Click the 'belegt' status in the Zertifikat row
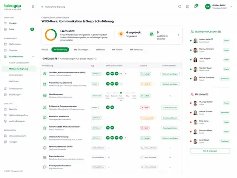 click(146, 74)
